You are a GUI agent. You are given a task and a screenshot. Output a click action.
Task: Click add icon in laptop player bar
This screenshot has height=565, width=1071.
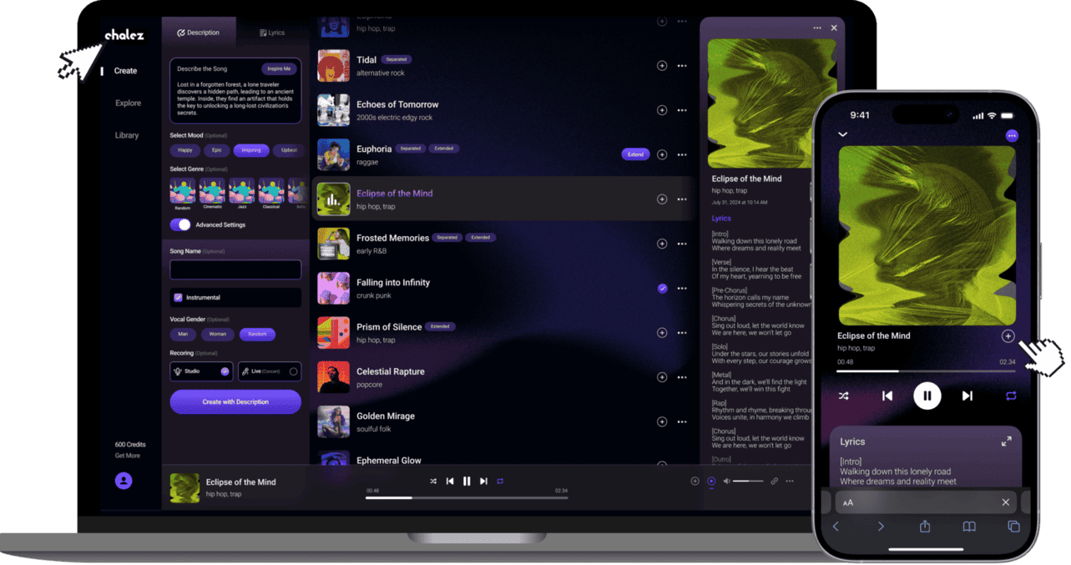pos(695,481)
